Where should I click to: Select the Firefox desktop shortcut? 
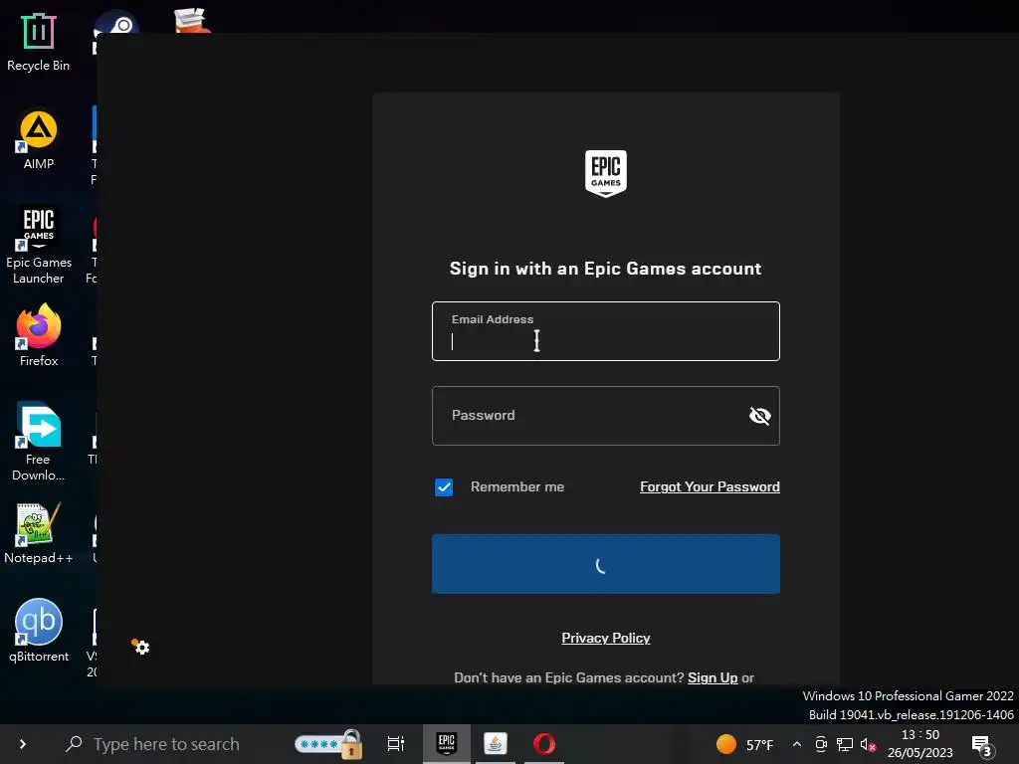coord(39,336)
